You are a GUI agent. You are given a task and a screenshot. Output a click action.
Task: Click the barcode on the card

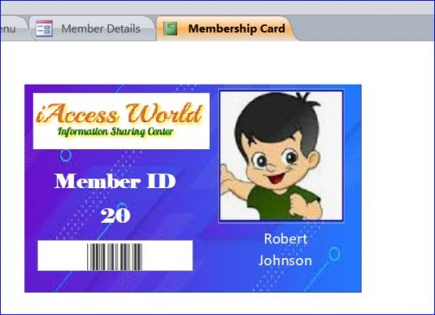click(x=115, y=257)
